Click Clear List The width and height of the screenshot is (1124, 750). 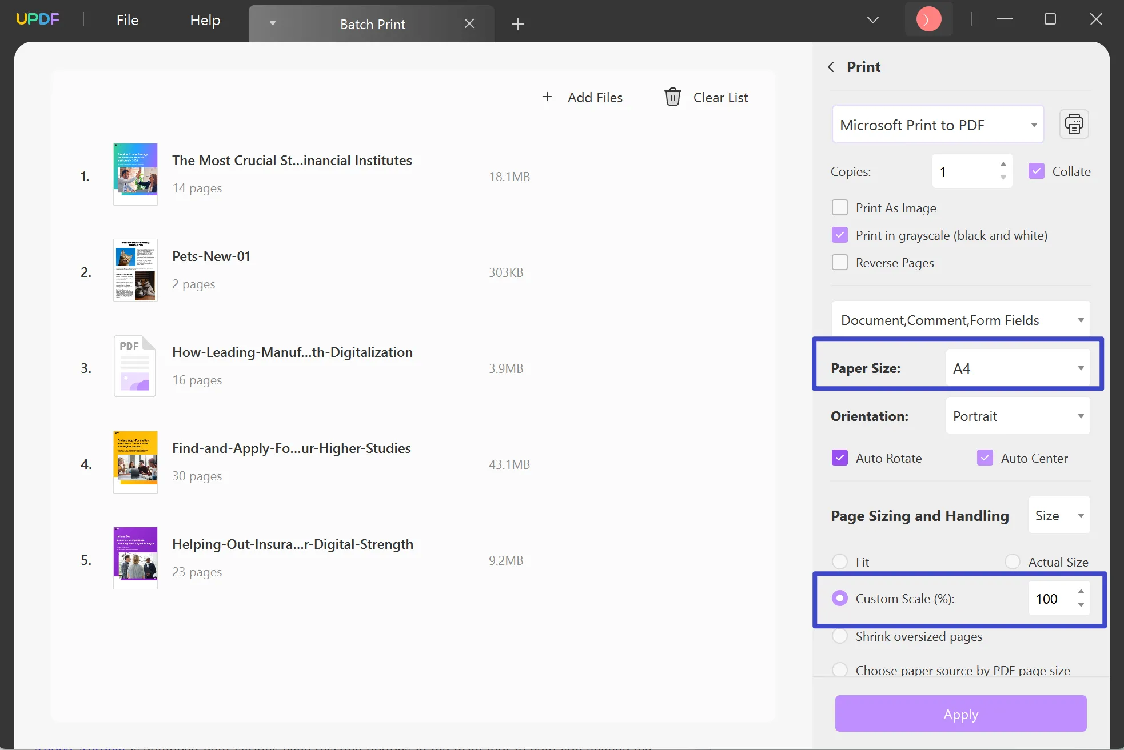click(x=720, y=97)
